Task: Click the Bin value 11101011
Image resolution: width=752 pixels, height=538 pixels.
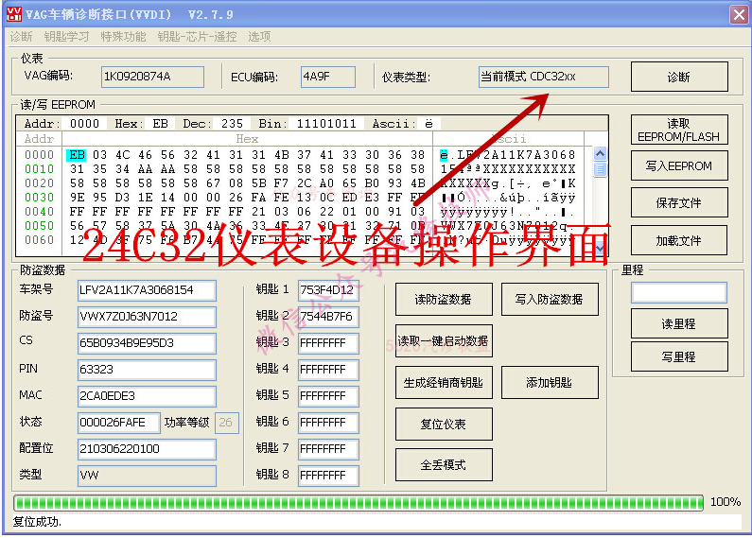Action: pyautogui.click(x=326, y=124)
